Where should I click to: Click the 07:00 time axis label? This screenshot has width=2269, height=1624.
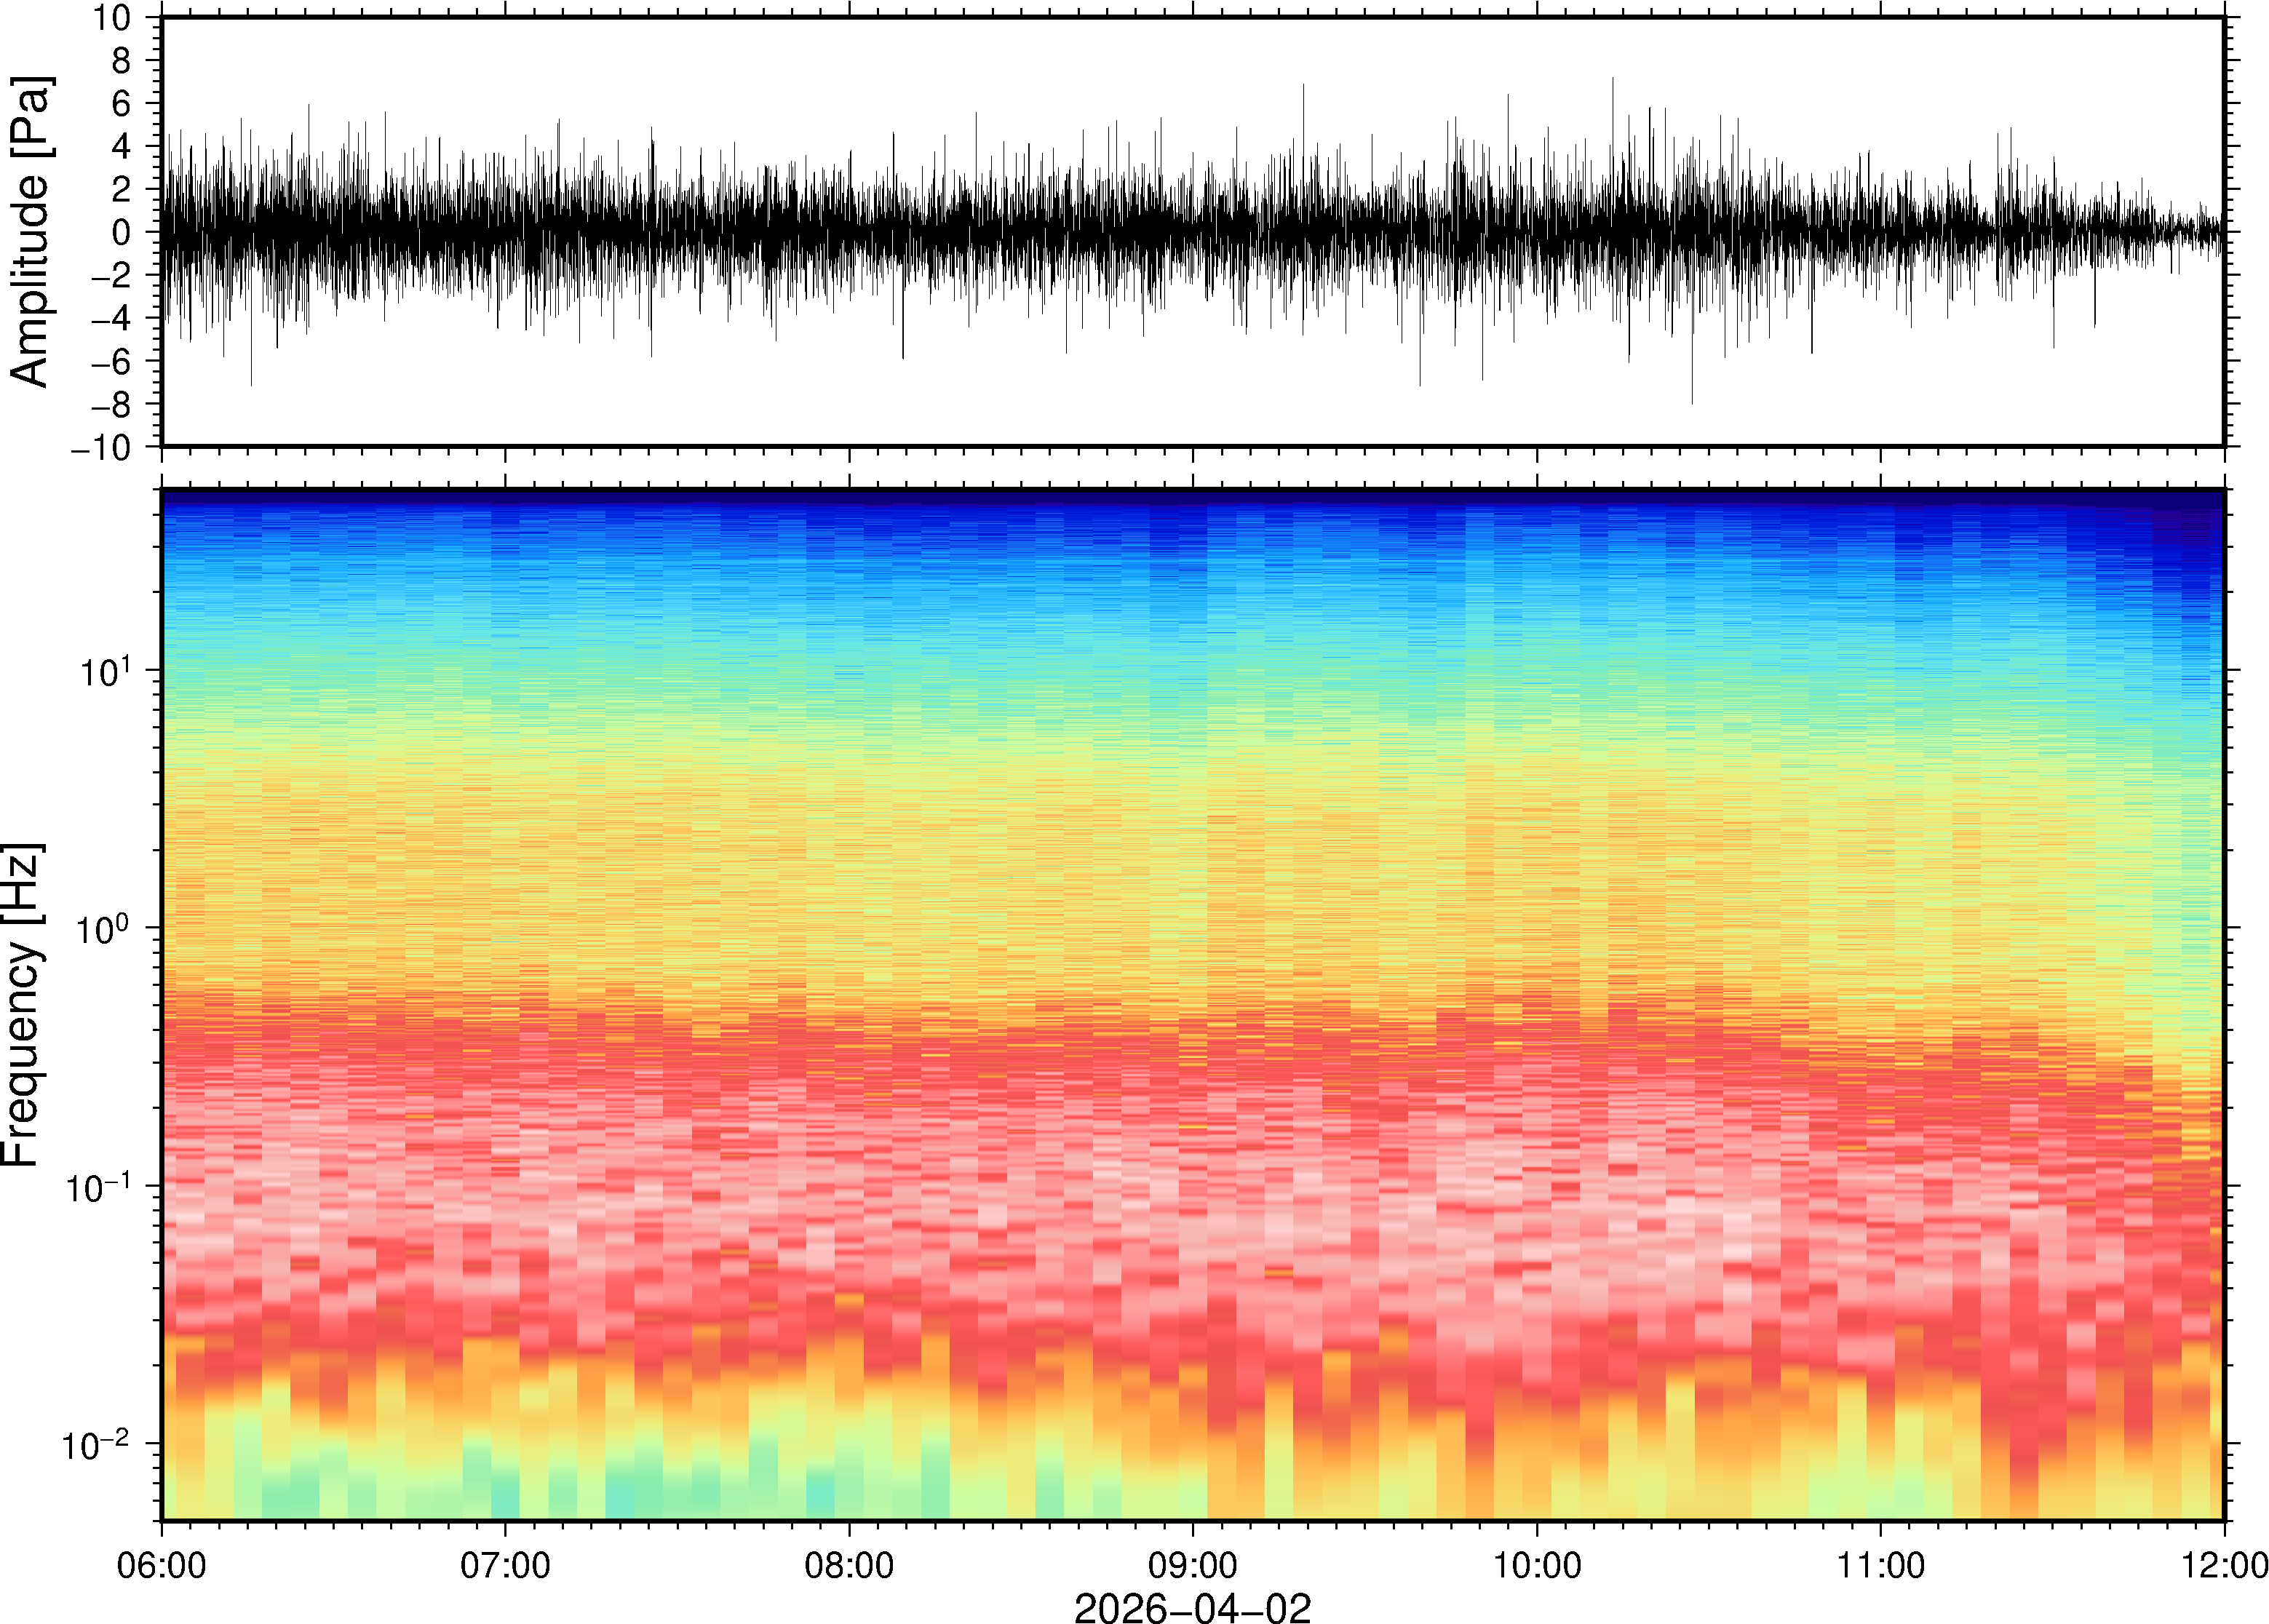click(505, 1565)
